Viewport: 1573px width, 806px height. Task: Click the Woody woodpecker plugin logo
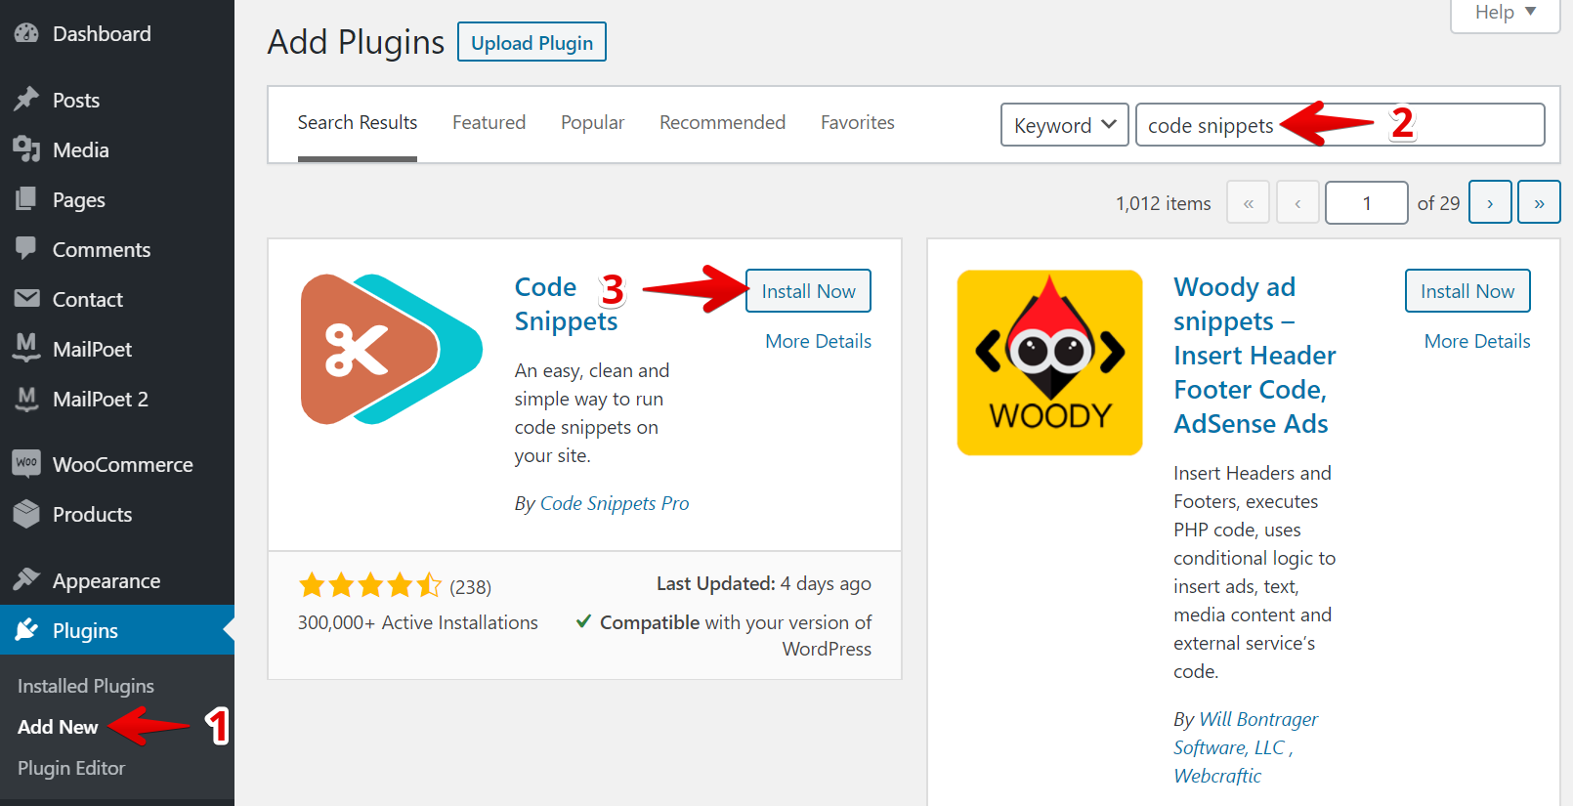(1049, 362)
